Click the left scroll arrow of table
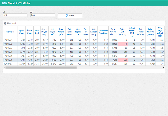The height and width of the screenshot is (116, 168). click(4, 67)
